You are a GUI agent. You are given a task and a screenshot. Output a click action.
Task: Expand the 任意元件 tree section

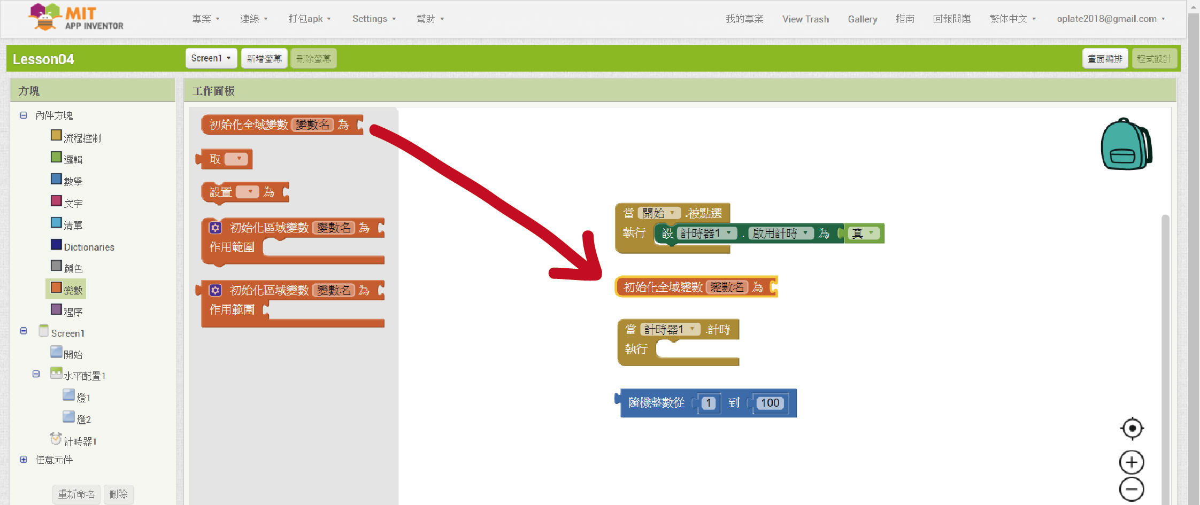click(24, 460)
